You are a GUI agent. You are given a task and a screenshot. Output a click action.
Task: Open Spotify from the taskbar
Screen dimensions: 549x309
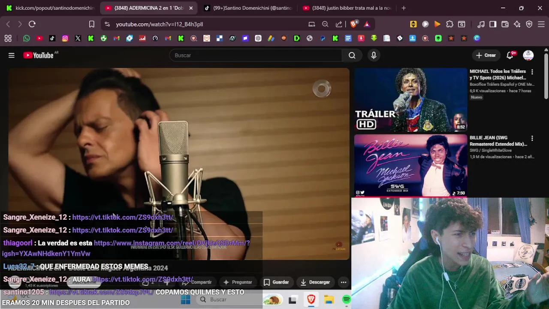tap(346, 300)
